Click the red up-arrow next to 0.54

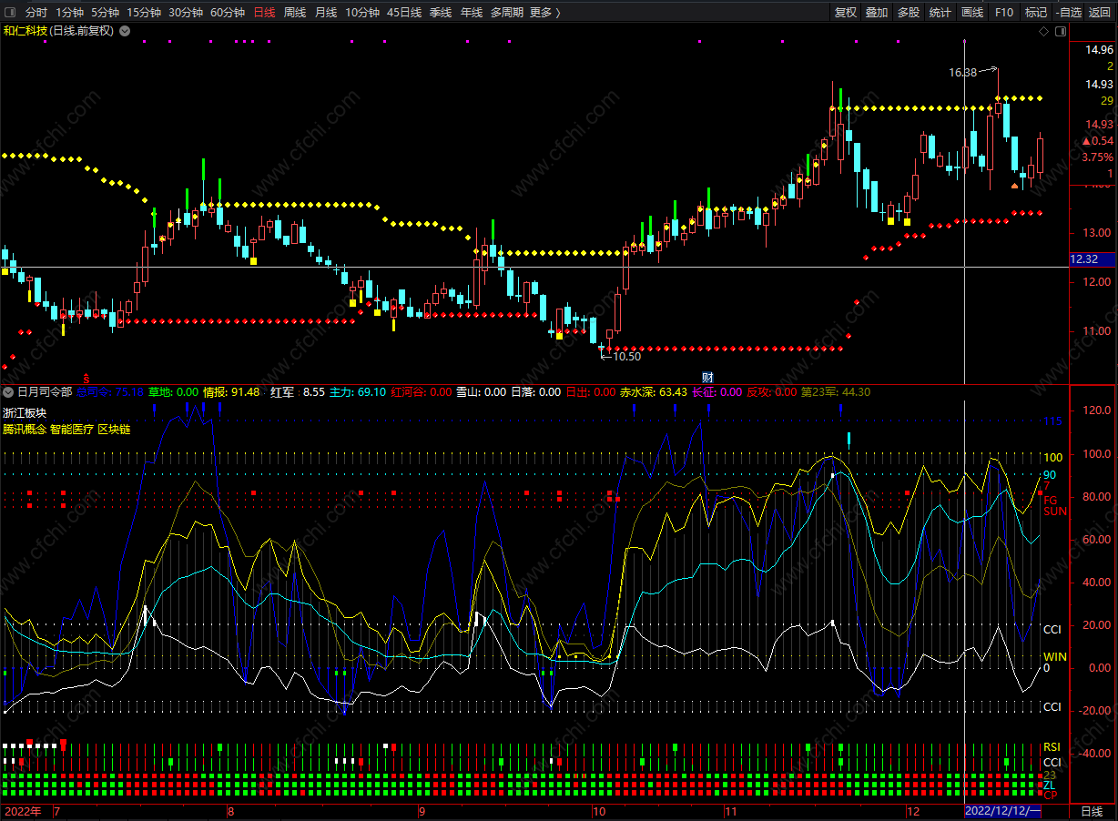pyautogui.click(x=1084, y=141)
